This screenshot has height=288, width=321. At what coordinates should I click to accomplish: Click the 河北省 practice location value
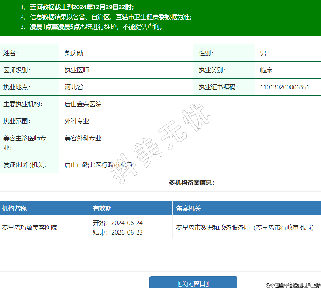(x=74, y=87)
